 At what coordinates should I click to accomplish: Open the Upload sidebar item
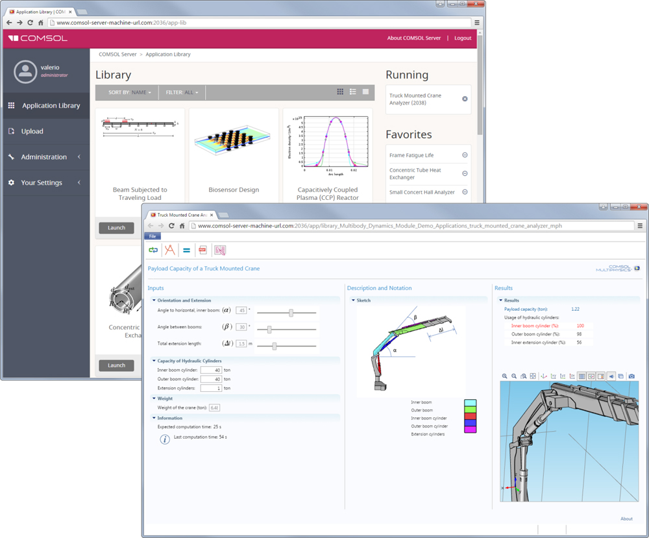pyautogui.click(x=46, y=131)
